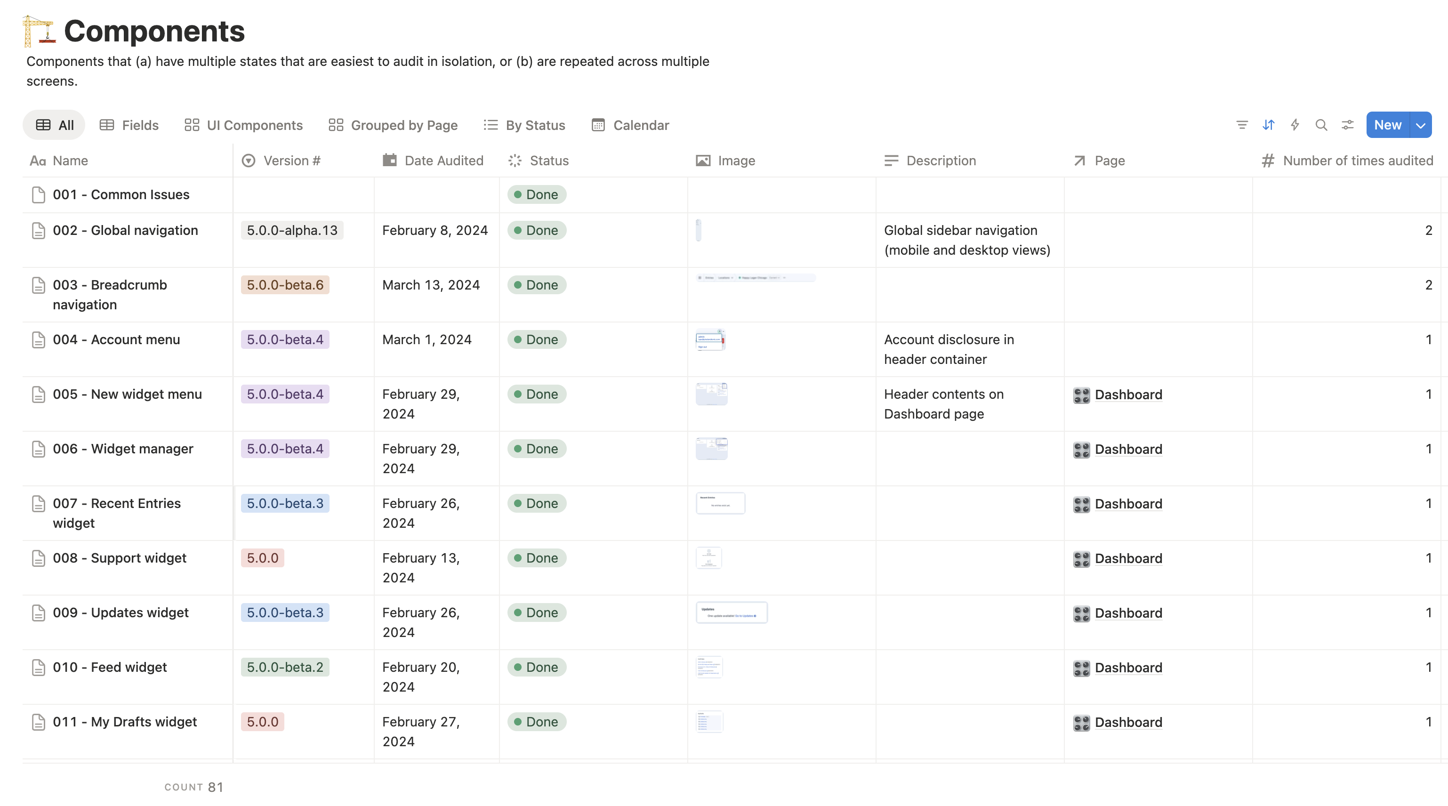1448x806 pixels.
Task: Click the page icon beside 003 - Breadcrumb navigation
Action: coord(38,285)
